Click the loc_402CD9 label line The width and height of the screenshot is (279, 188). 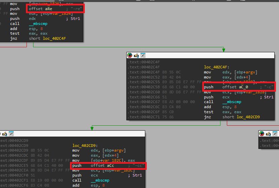[x=84, y=146]
